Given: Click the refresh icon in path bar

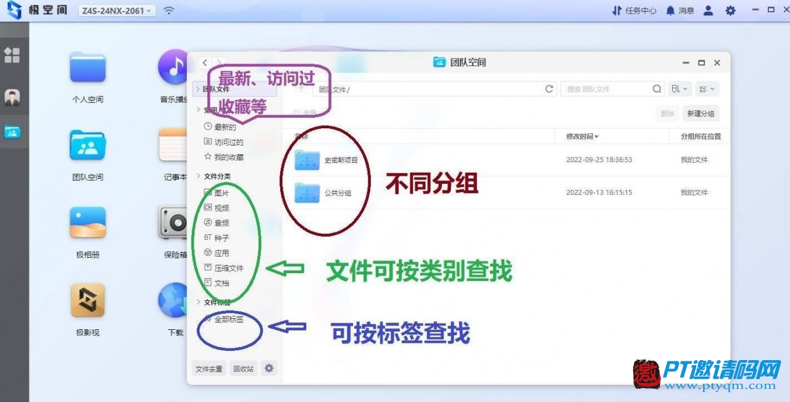Looking at the screenshot, I should pos(549,89).
